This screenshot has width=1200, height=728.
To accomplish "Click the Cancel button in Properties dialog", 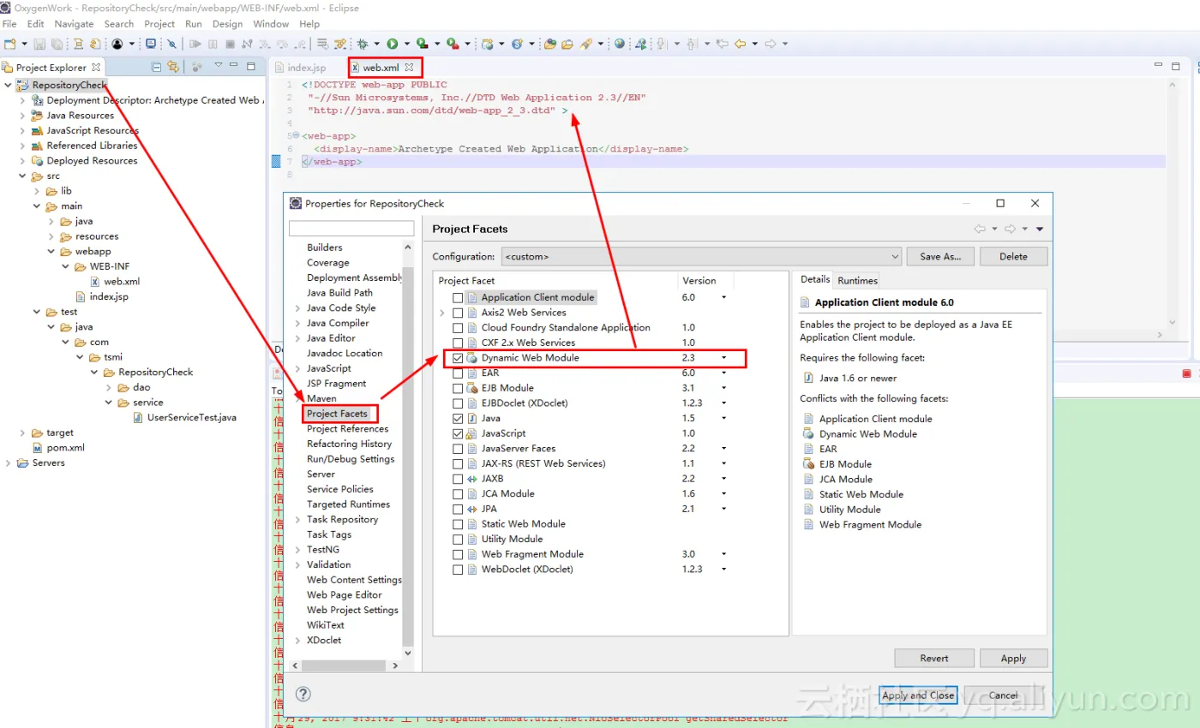I will 1004,695.
